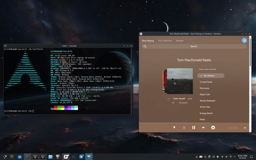Select the Crowd Faves station mode

coord(206,82)
